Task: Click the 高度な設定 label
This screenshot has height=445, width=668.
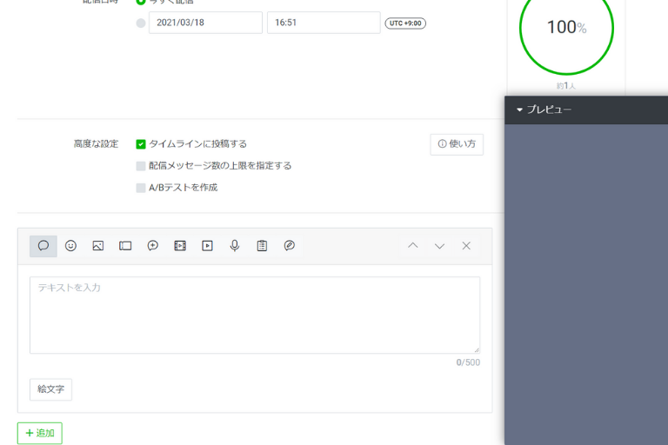Action: pos(96,144)
